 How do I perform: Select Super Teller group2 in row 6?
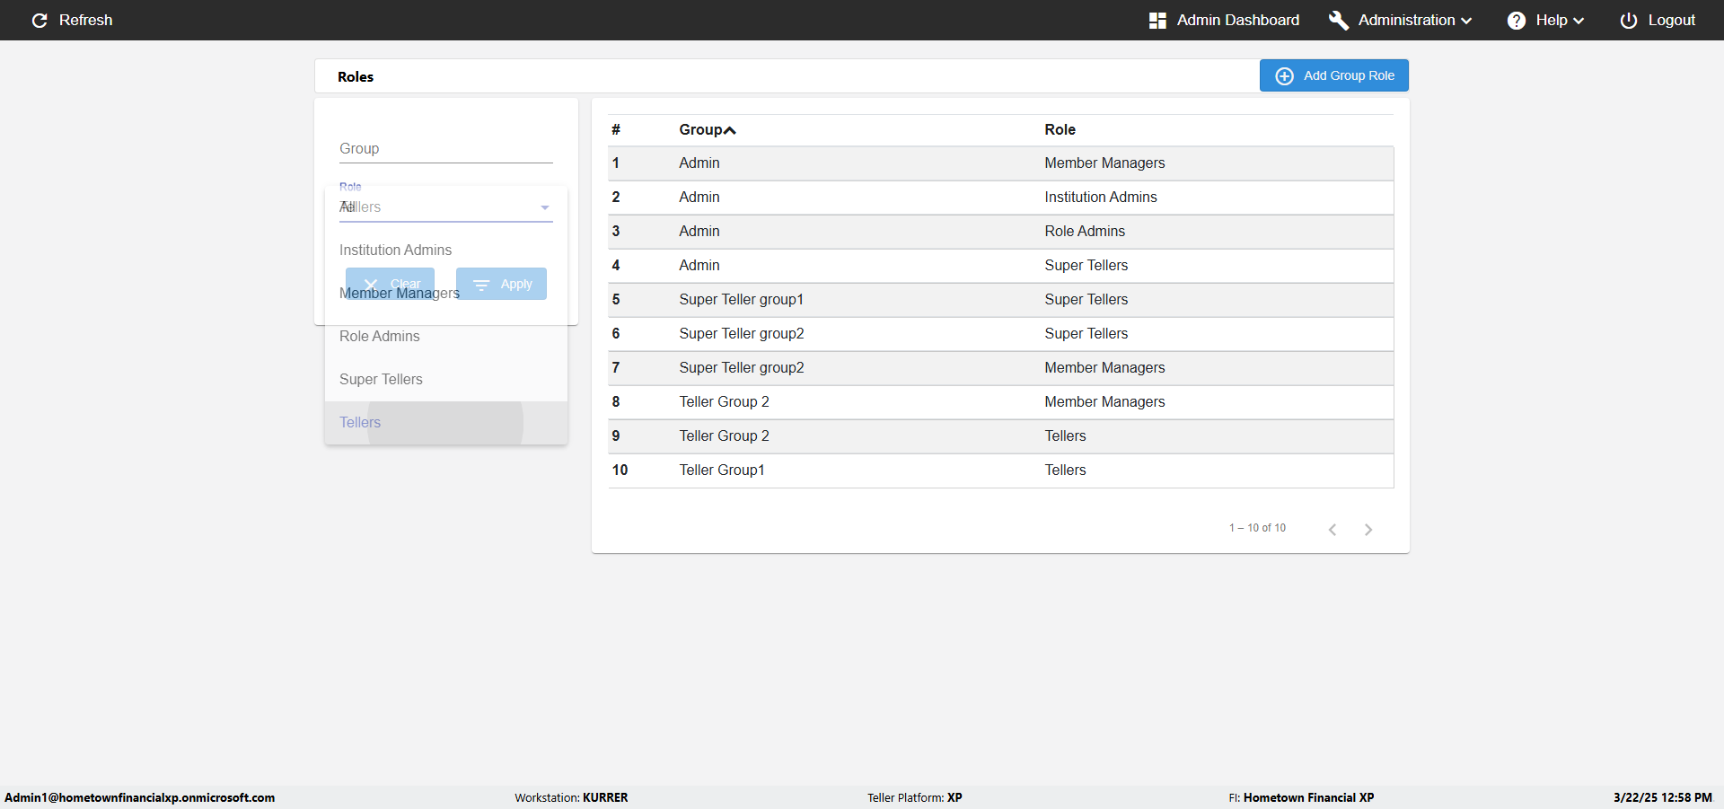click(x=742, y=333)
